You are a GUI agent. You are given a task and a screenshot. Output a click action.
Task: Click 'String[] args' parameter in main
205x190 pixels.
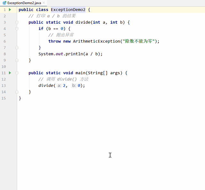coord(104,73)
